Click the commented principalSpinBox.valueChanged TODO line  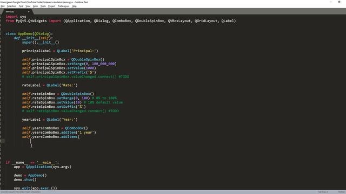tap(76, 77)
